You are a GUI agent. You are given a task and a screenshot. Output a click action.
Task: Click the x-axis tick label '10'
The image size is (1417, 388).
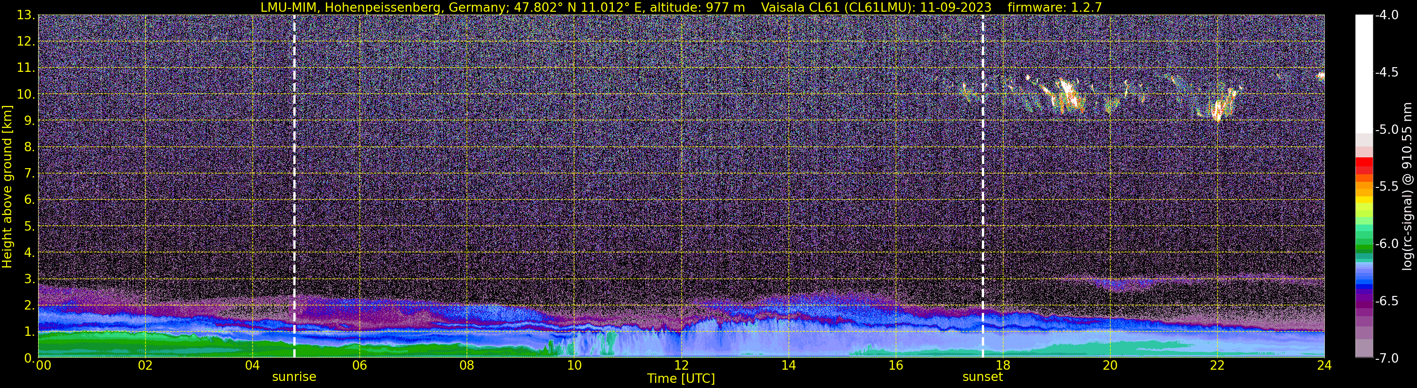(574, 365)
